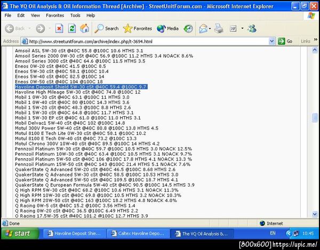Screen dimensions: 320x250
Task: Switch to Havoline Deposit Shie... taskbar window
Action: (x=74, y=233)
